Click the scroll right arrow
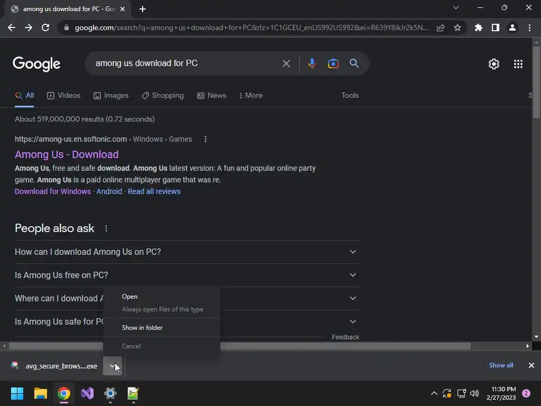 (528, 346)
